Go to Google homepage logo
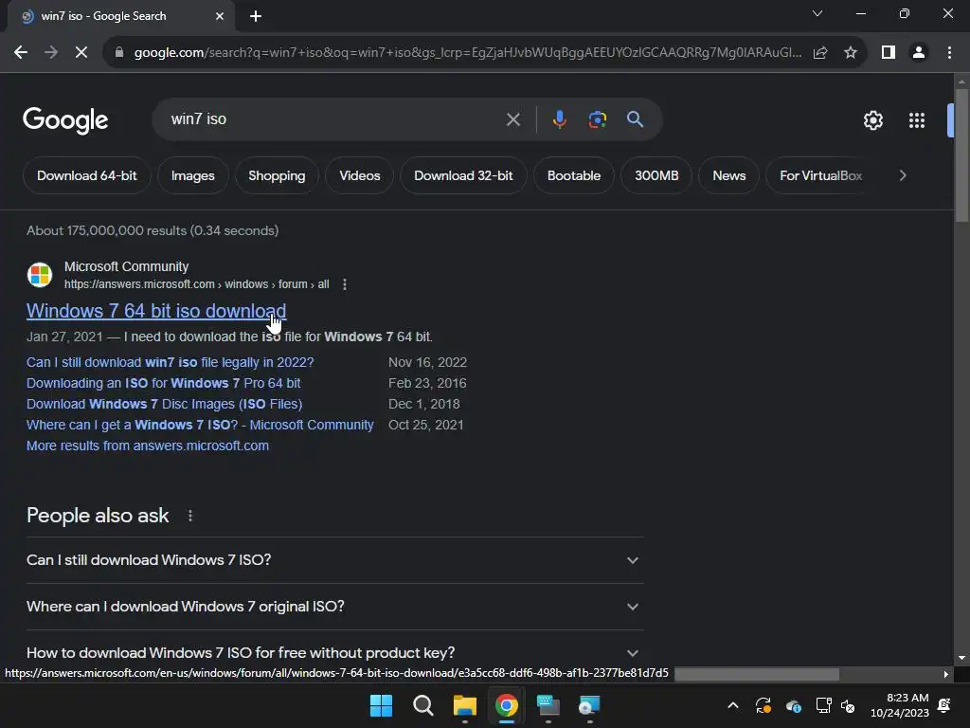 (65, 120)
